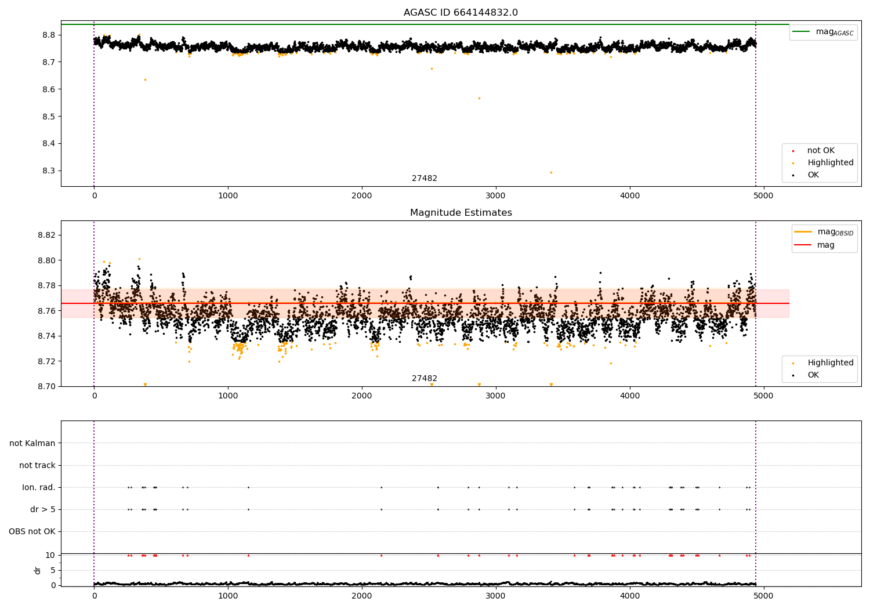
Task: Click the 8.72 y-tick label
Action: [x=46, y=361]
